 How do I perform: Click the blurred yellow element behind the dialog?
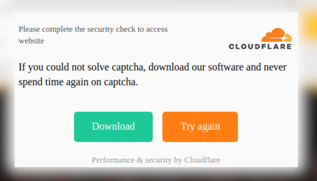[309, 25]
